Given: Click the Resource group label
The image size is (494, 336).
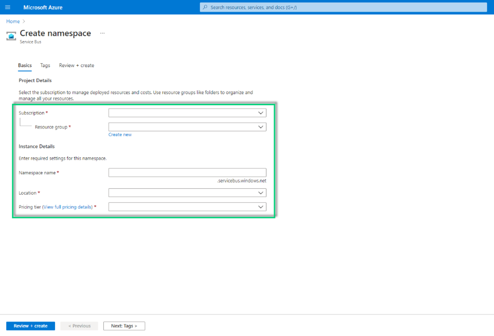Looking at the screenshot, I should coord(51,127).
